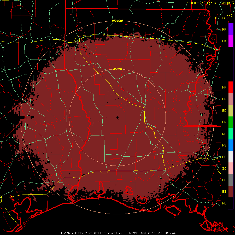Click the 20 OCT 25 date text

(152, 233)
